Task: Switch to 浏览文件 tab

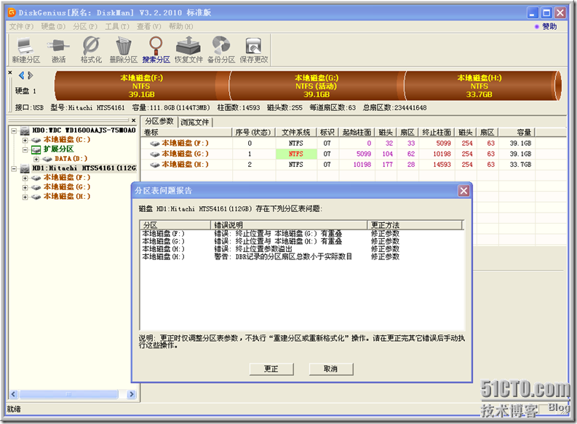Action: (195, 122)
